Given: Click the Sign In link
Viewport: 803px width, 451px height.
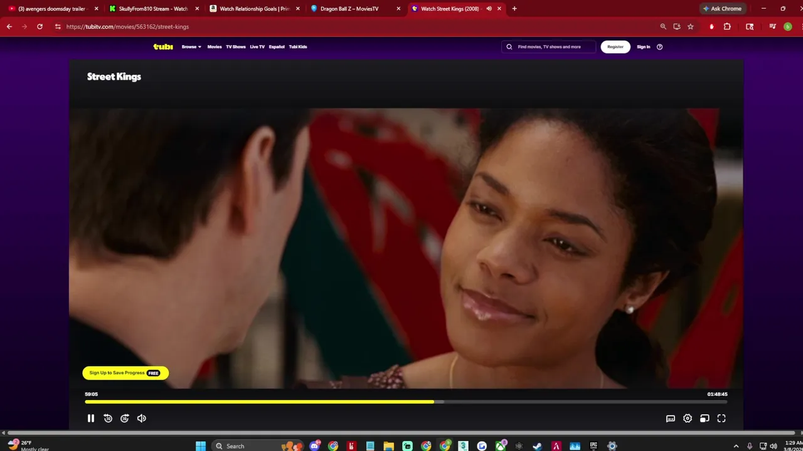Looking at the screenshot, I should coord(644,46).
